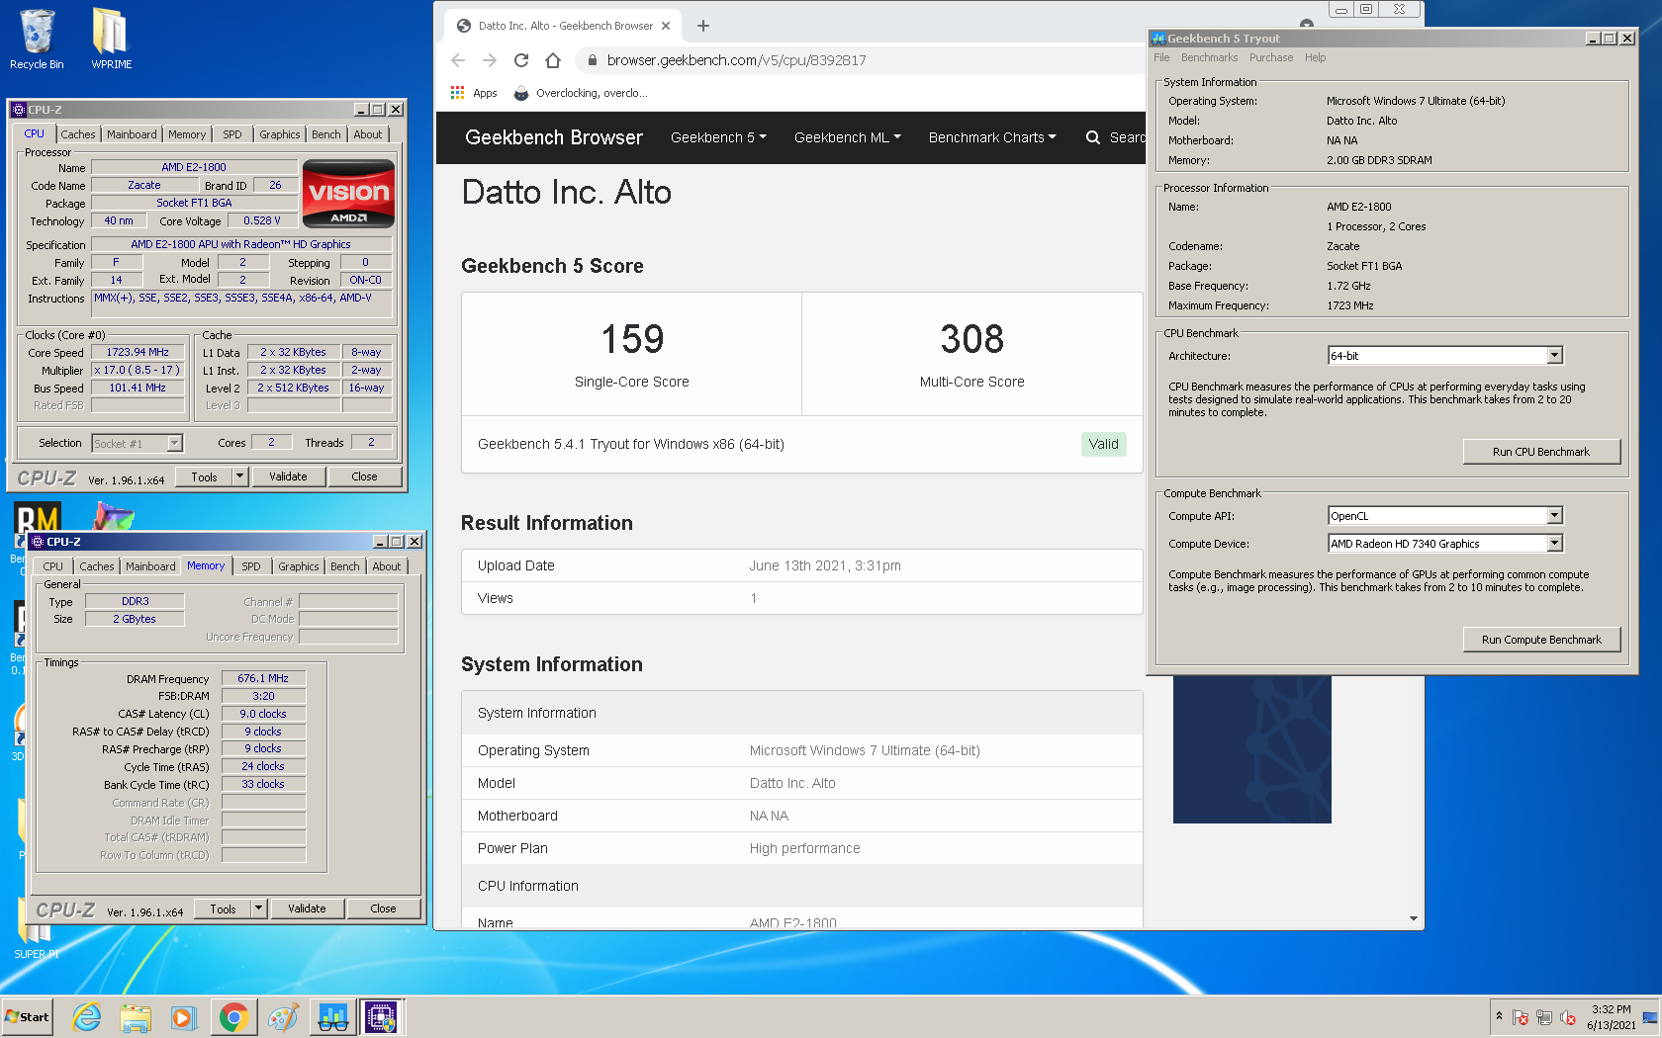Screen dimensions: 1662x1038
Task: Open the Action Center flag in tray
Action: point(1521,1017)
